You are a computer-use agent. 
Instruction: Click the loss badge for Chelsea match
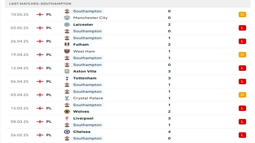pos(242,135)
